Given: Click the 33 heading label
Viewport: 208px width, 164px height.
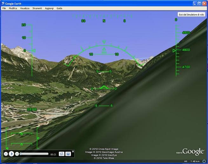Looking at the screenshot, I should 83,21.
